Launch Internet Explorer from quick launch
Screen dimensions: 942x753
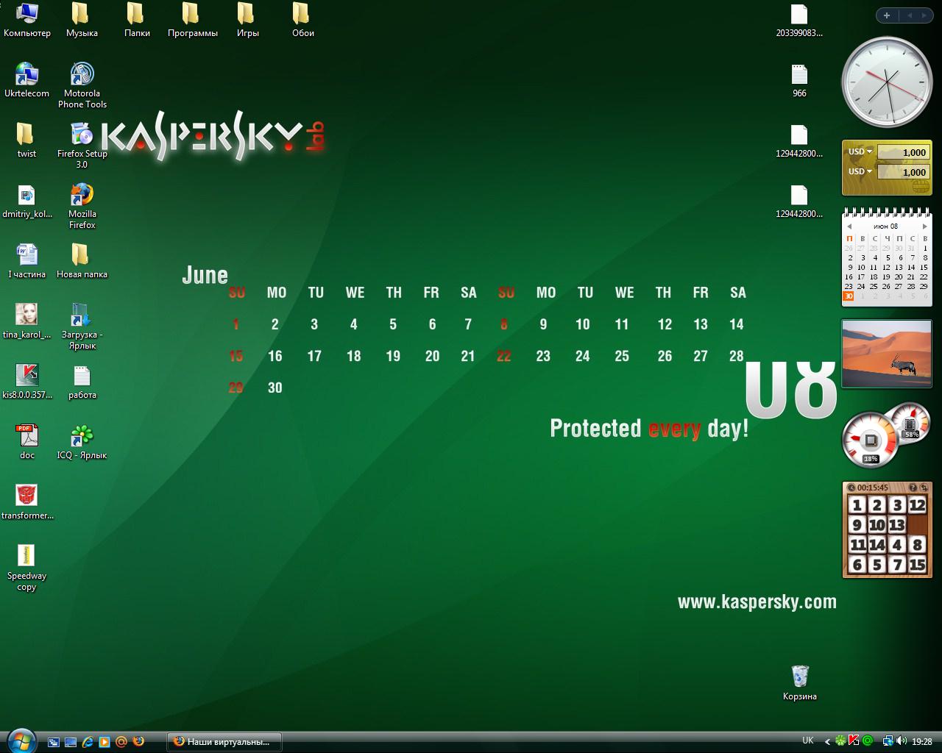[88, 742]
